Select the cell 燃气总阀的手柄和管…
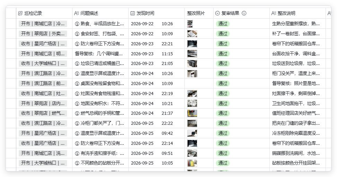Viewport: 337px width, 177px height. pos(100,113)
